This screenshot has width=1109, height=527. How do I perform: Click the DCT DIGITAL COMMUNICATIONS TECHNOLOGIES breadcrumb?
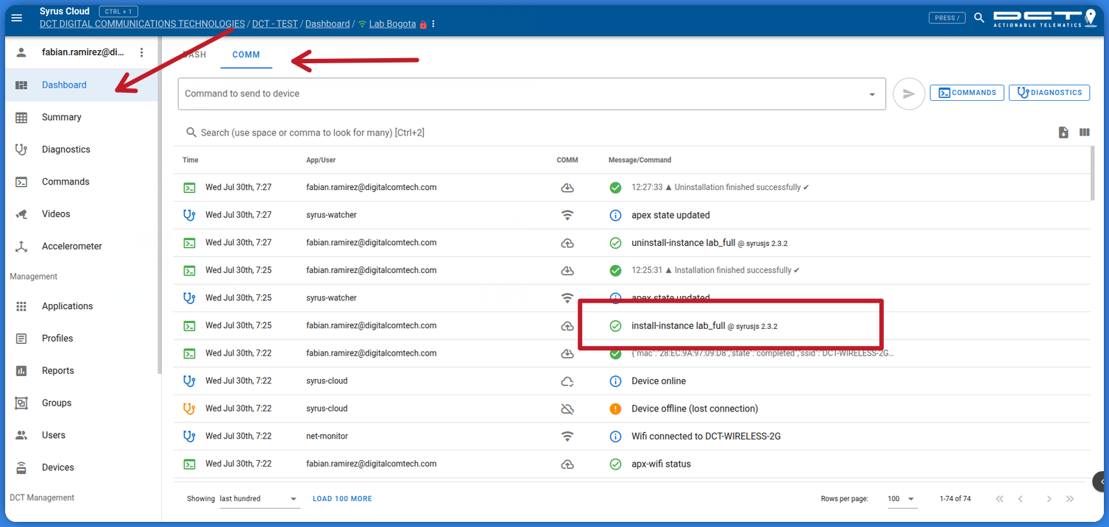(x=142, y=24)
